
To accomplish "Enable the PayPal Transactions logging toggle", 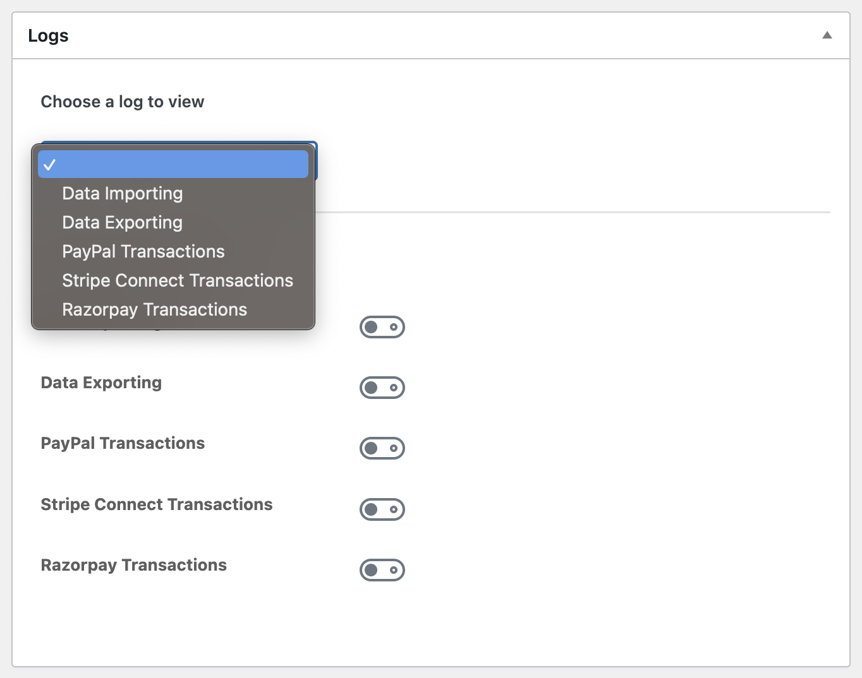I will click(382, 448).
